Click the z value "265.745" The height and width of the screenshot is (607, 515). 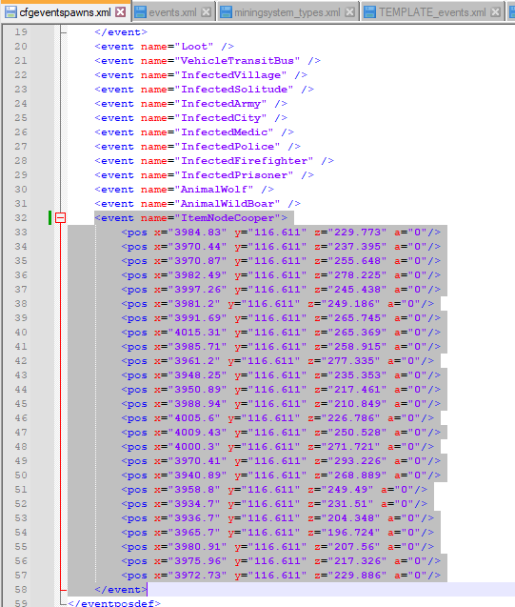click(x=358, y=318)
